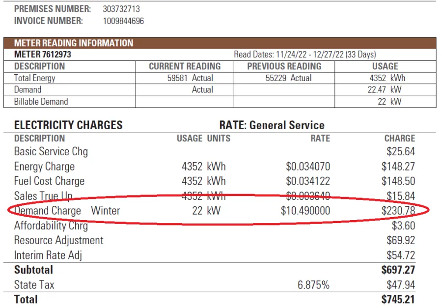Click the Demand Charge Winter row label
This screenshot has height=308, width=442.
tap(67, 211)
